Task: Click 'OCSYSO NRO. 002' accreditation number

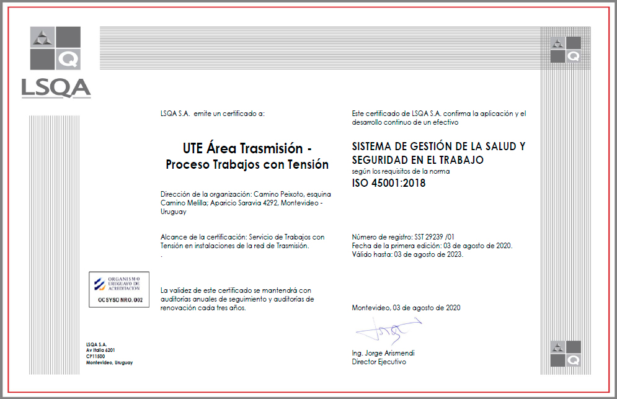Action: (120, 300)
